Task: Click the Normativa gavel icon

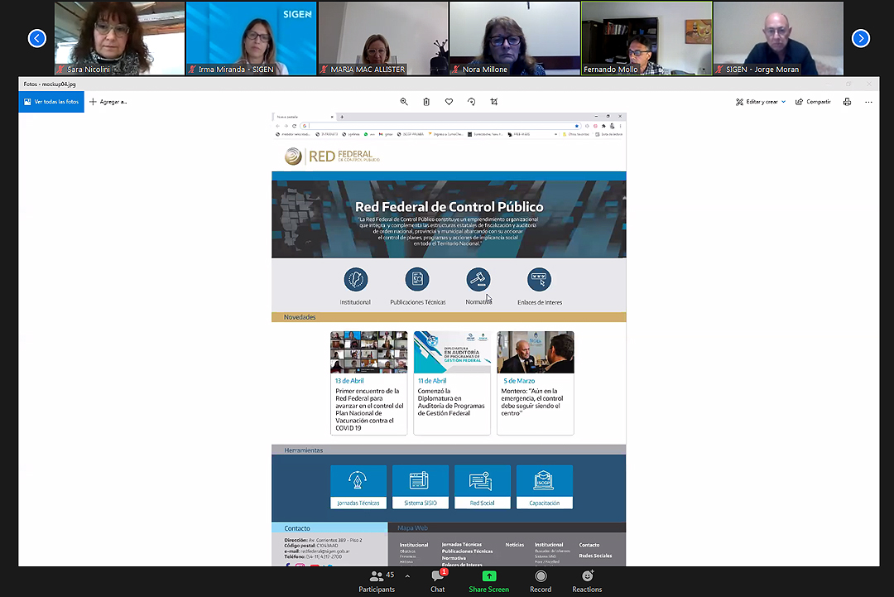Action: pyautogui.click(x=478, y=279)
